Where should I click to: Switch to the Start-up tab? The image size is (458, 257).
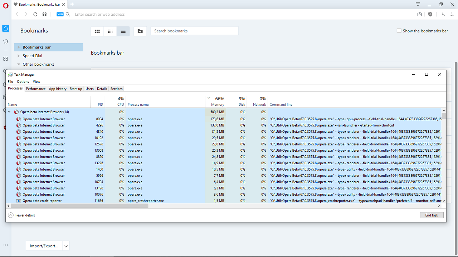pyautogui.click(x=76, y=89)
